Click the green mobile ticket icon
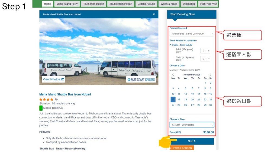Screen dimensions: 271x152 pyautogui.click(x=41, y=108)
